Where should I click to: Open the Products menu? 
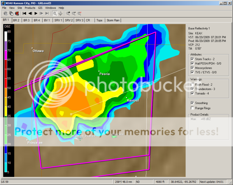pyautogui.click(x=30, y=8)
